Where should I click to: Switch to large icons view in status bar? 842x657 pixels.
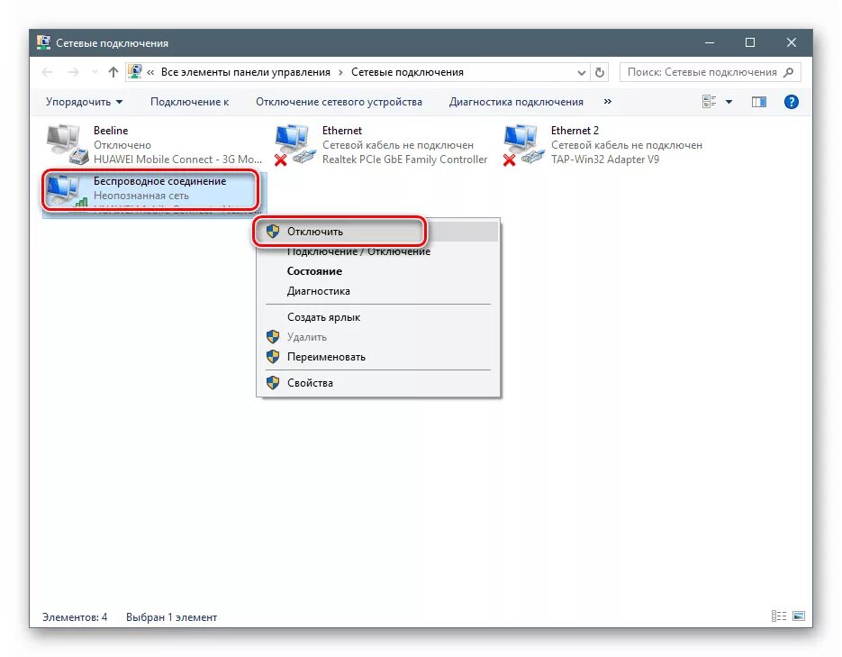[799, 616]
